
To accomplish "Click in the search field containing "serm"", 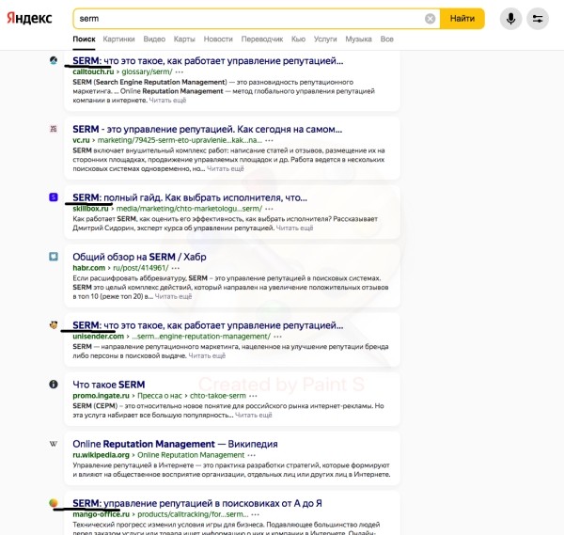I will pos(244,19).
